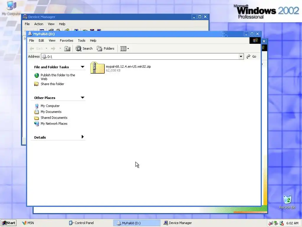Click the My Network Places icon

[36, 124]
